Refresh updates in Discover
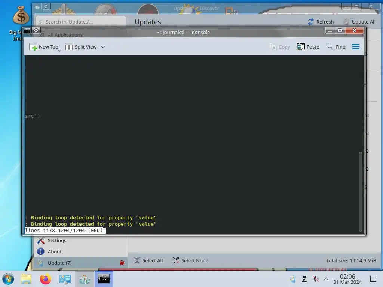 tap(321, 22)
